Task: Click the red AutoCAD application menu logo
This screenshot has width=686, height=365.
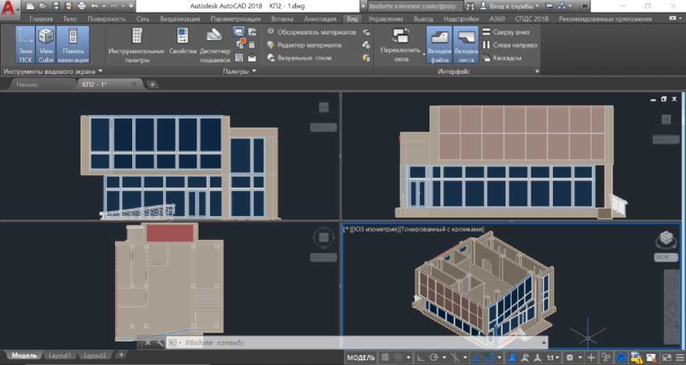Action: pyautogui.click(x=9, y=8)
